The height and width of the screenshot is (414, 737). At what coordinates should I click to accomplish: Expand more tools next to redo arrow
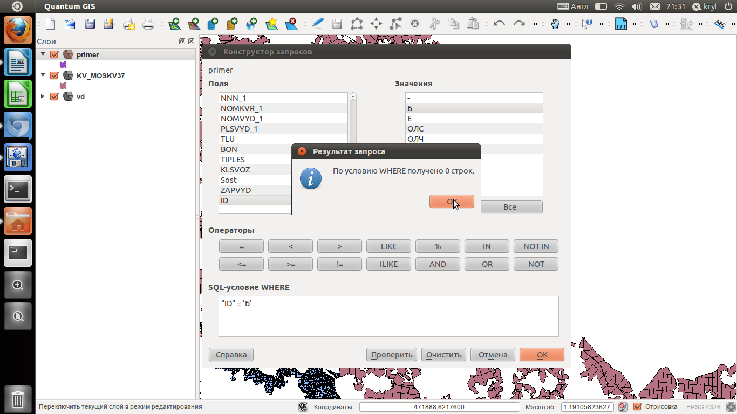(x=535, y=24)
